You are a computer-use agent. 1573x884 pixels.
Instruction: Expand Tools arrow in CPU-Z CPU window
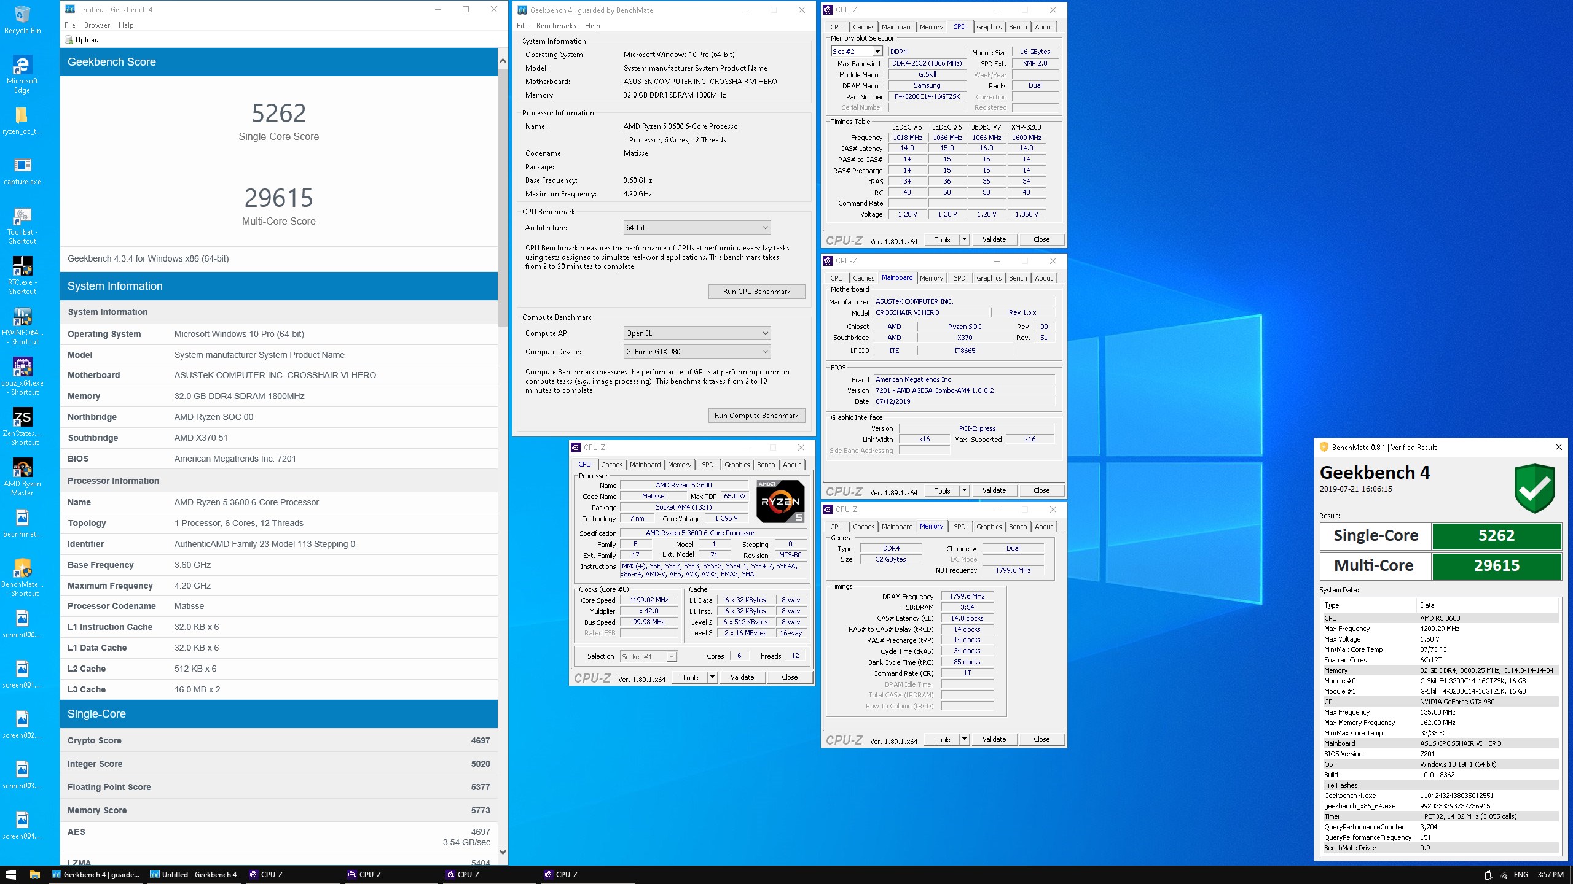point(712,677)
